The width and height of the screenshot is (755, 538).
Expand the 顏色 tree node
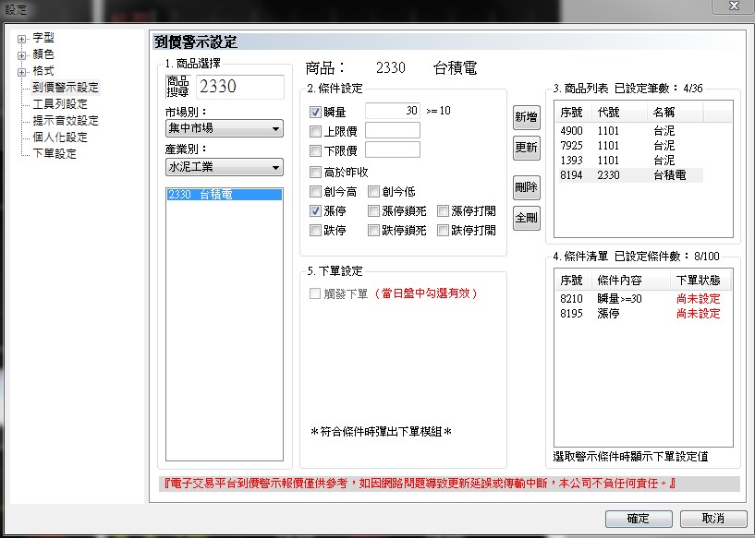(21, 54)
